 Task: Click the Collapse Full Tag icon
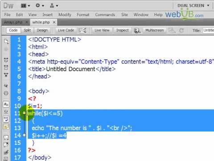tap(6, 60)
